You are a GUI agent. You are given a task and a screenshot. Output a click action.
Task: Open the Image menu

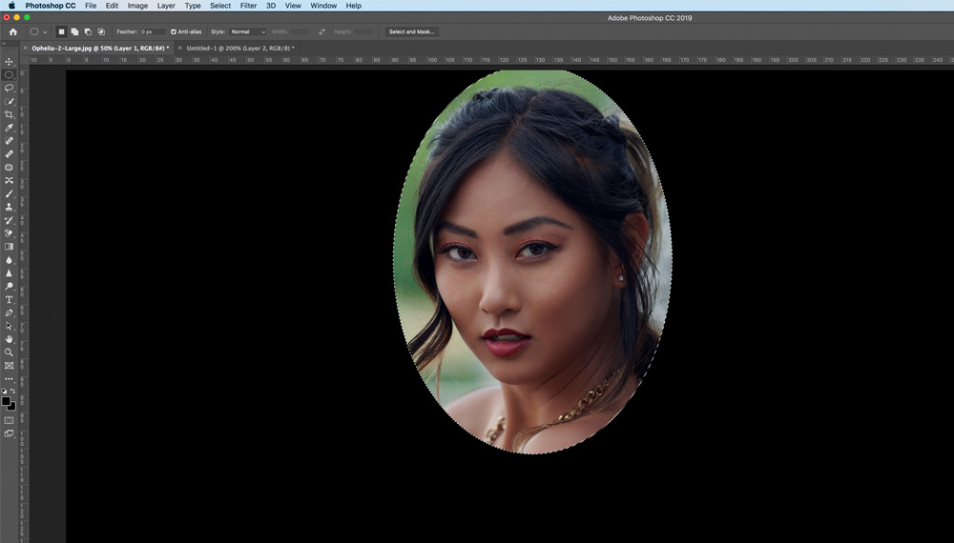(137, 6)
